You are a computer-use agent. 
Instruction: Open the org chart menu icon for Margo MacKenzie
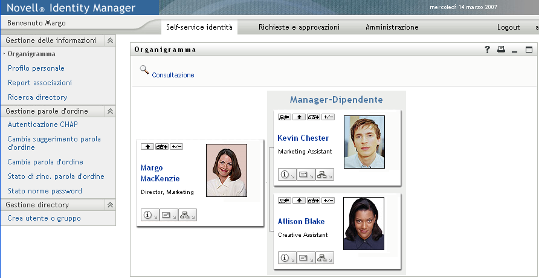tap(187, 215)
